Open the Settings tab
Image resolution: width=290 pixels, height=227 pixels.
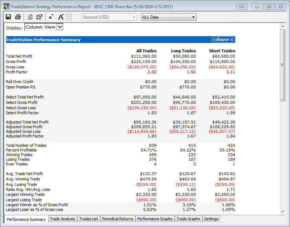pyautogui.click(x=211, y=219)
